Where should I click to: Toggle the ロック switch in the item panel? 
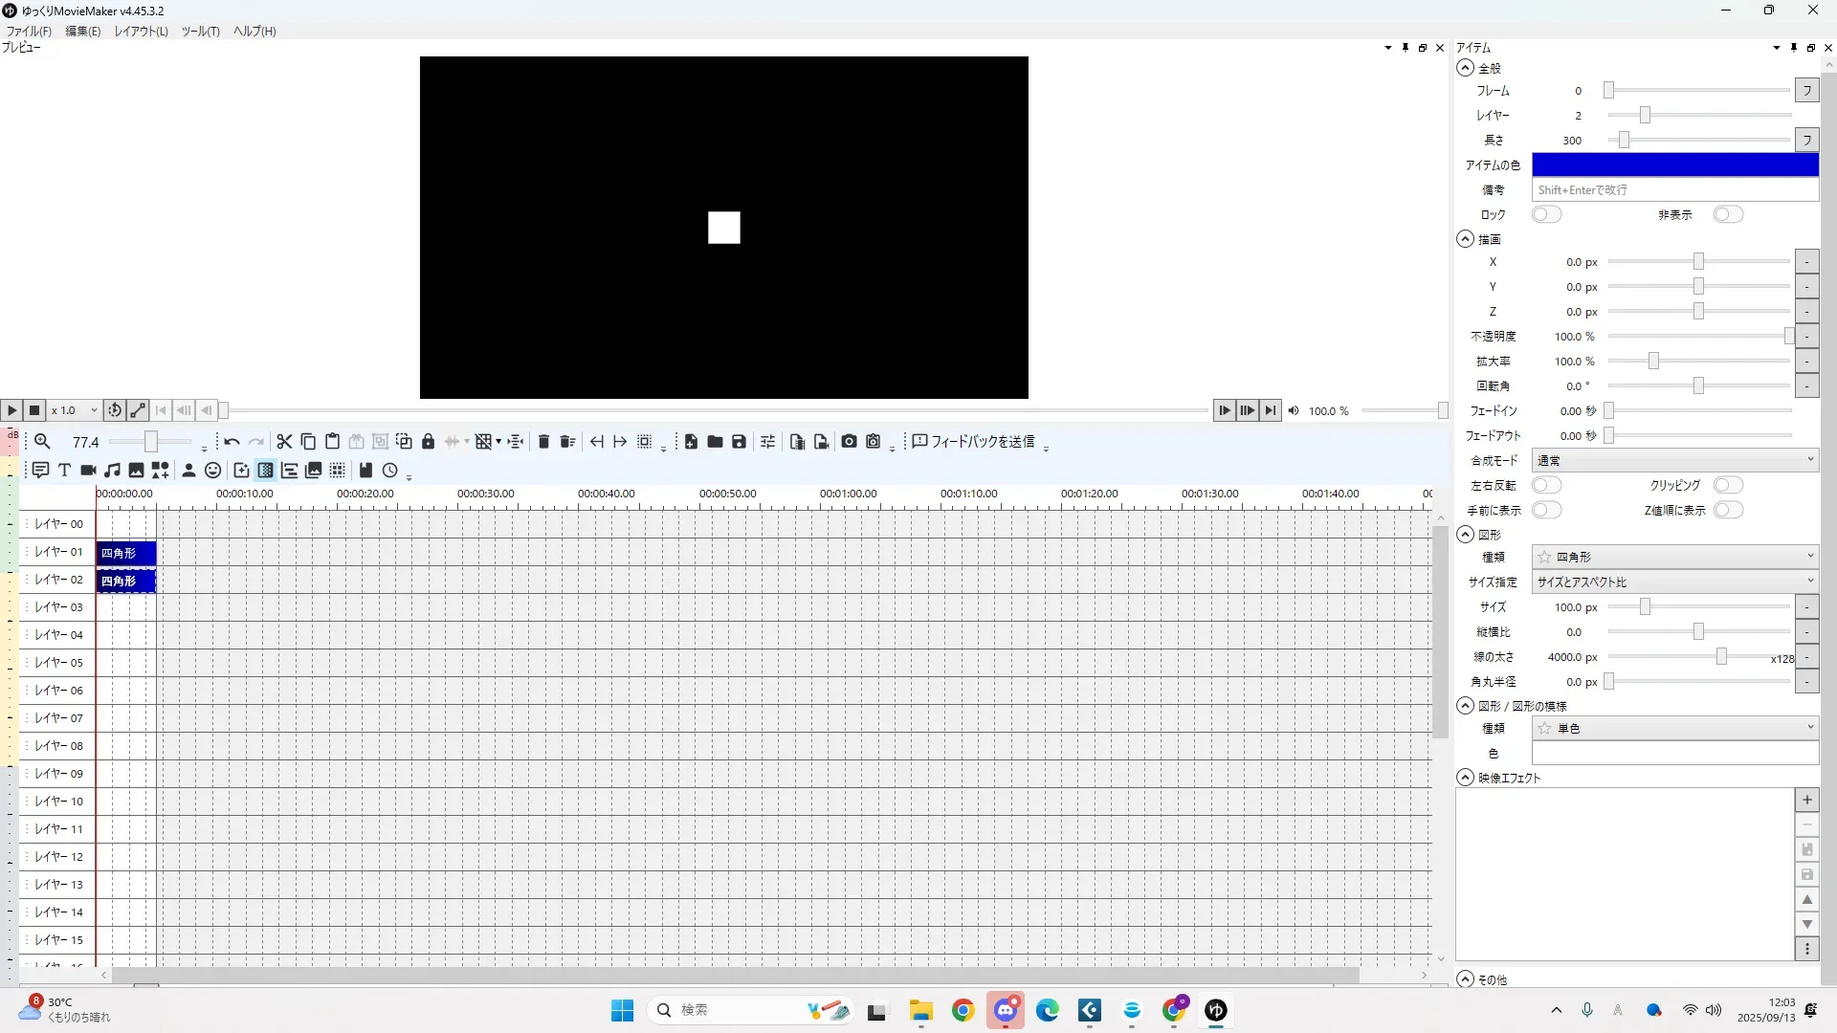coord(1546,214)
